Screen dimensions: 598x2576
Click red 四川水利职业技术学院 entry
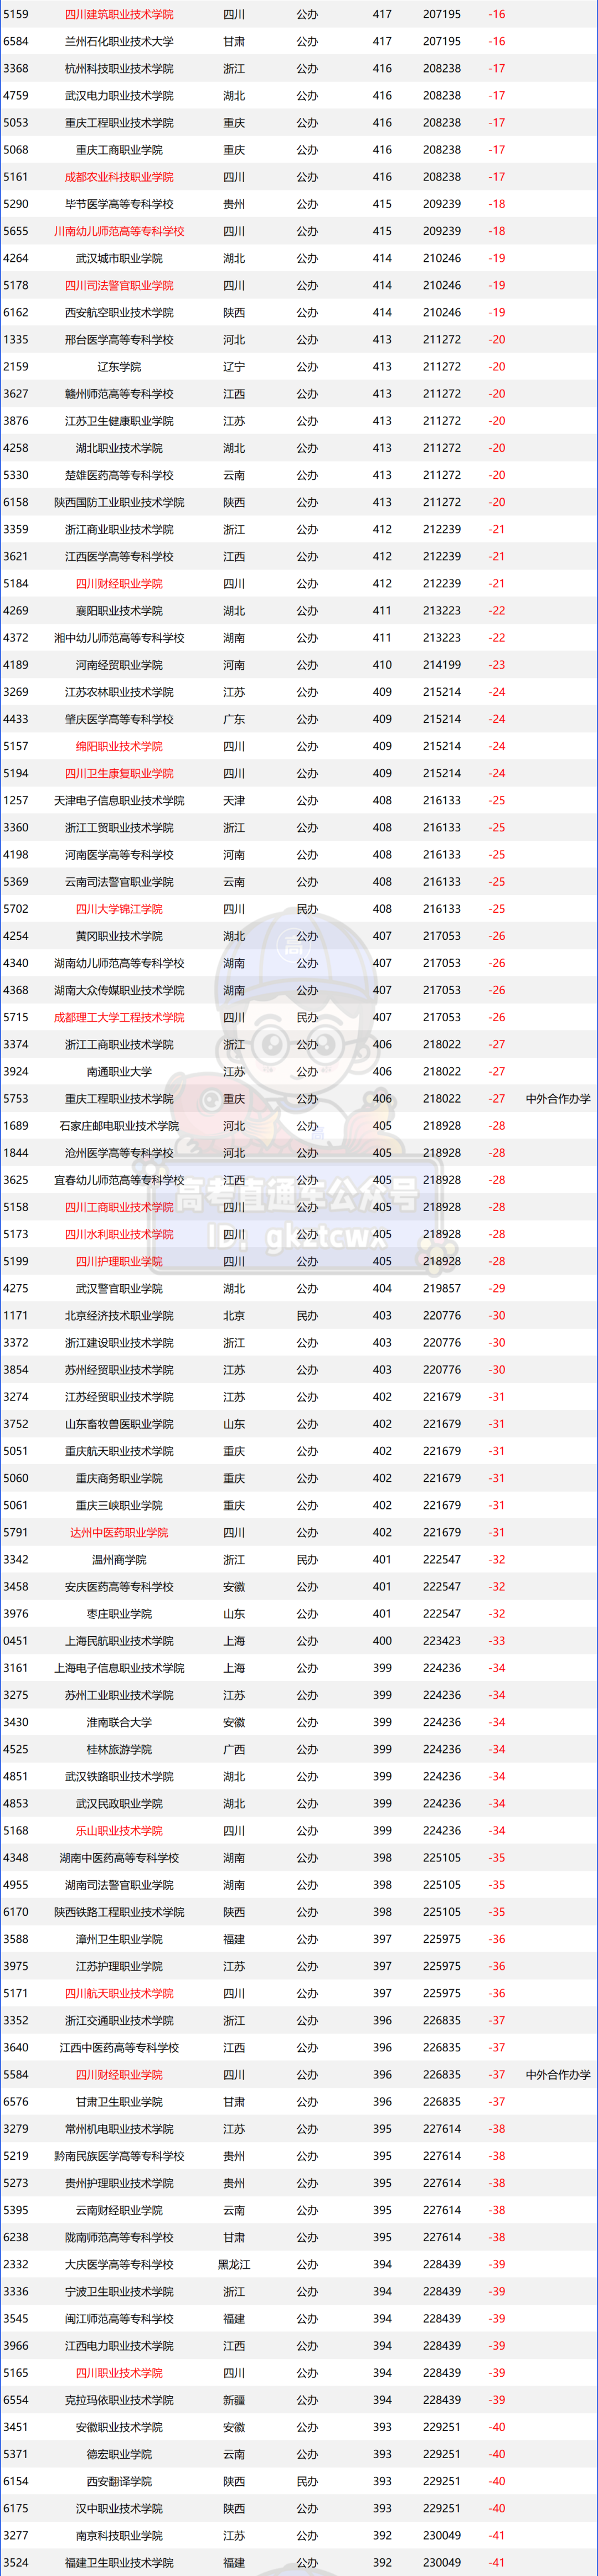119,1234
